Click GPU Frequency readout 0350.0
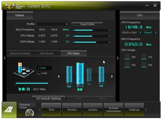The image size is (162, 120). pyautogui.click(x=134, y=44)
